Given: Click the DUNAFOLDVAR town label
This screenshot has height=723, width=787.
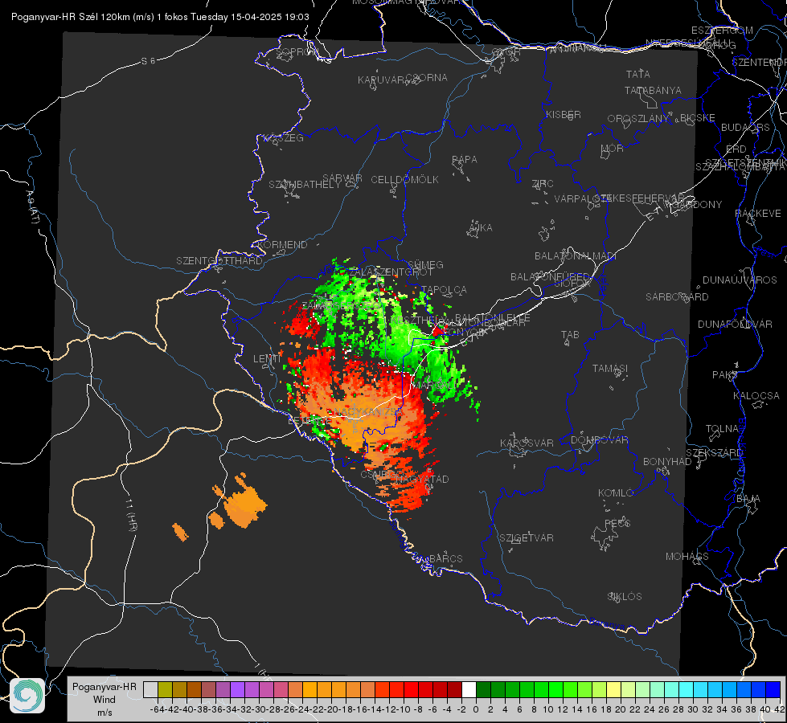Looking at the screenshot, I should pyautogui.click(x=735, y=324).
